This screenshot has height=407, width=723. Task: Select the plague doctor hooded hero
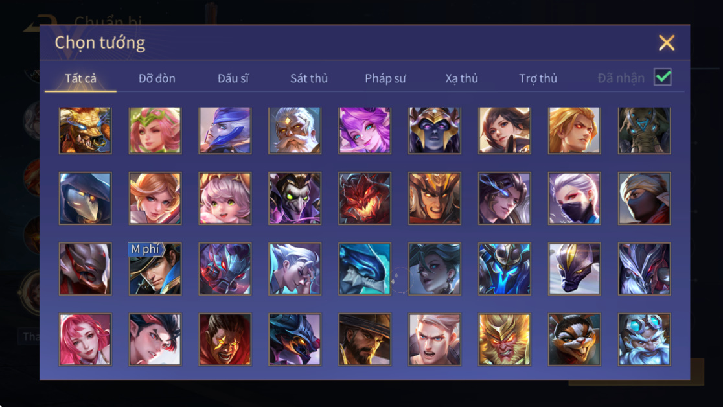[86, 198]
